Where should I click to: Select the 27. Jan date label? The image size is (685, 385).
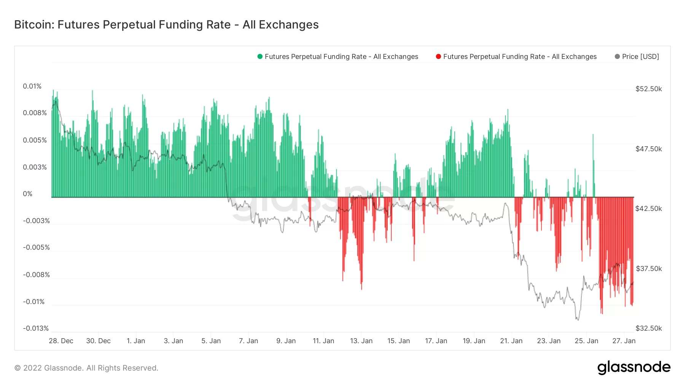tap(624, 341)
